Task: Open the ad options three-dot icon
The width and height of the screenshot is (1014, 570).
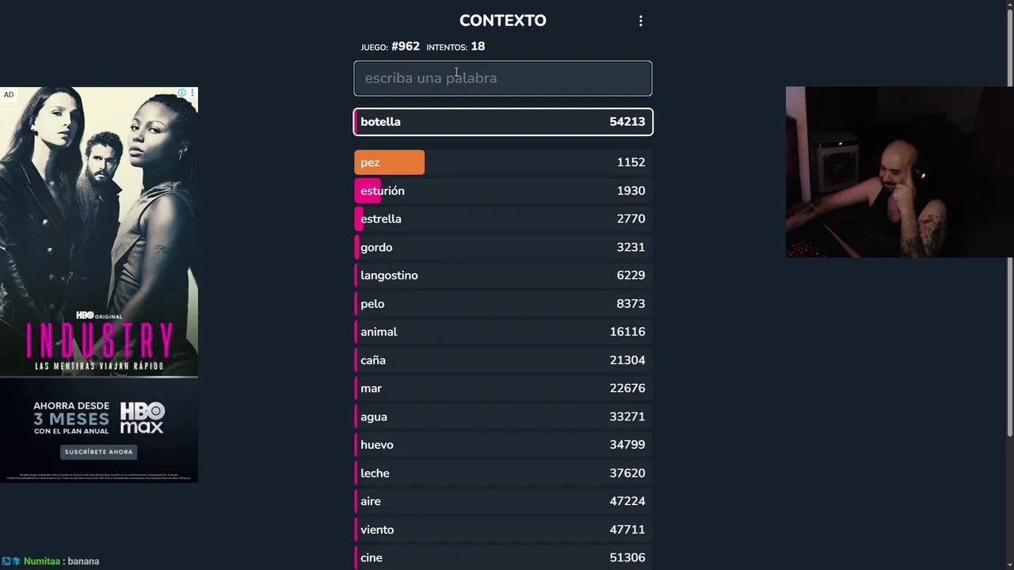Action: point(192,93)
